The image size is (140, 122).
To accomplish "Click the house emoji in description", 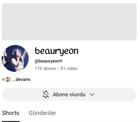I will [x=8, y=79].
